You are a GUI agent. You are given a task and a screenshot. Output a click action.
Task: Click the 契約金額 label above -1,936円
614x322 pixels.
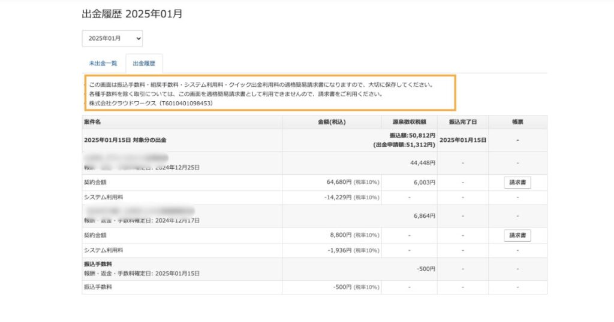coord(95,235)
